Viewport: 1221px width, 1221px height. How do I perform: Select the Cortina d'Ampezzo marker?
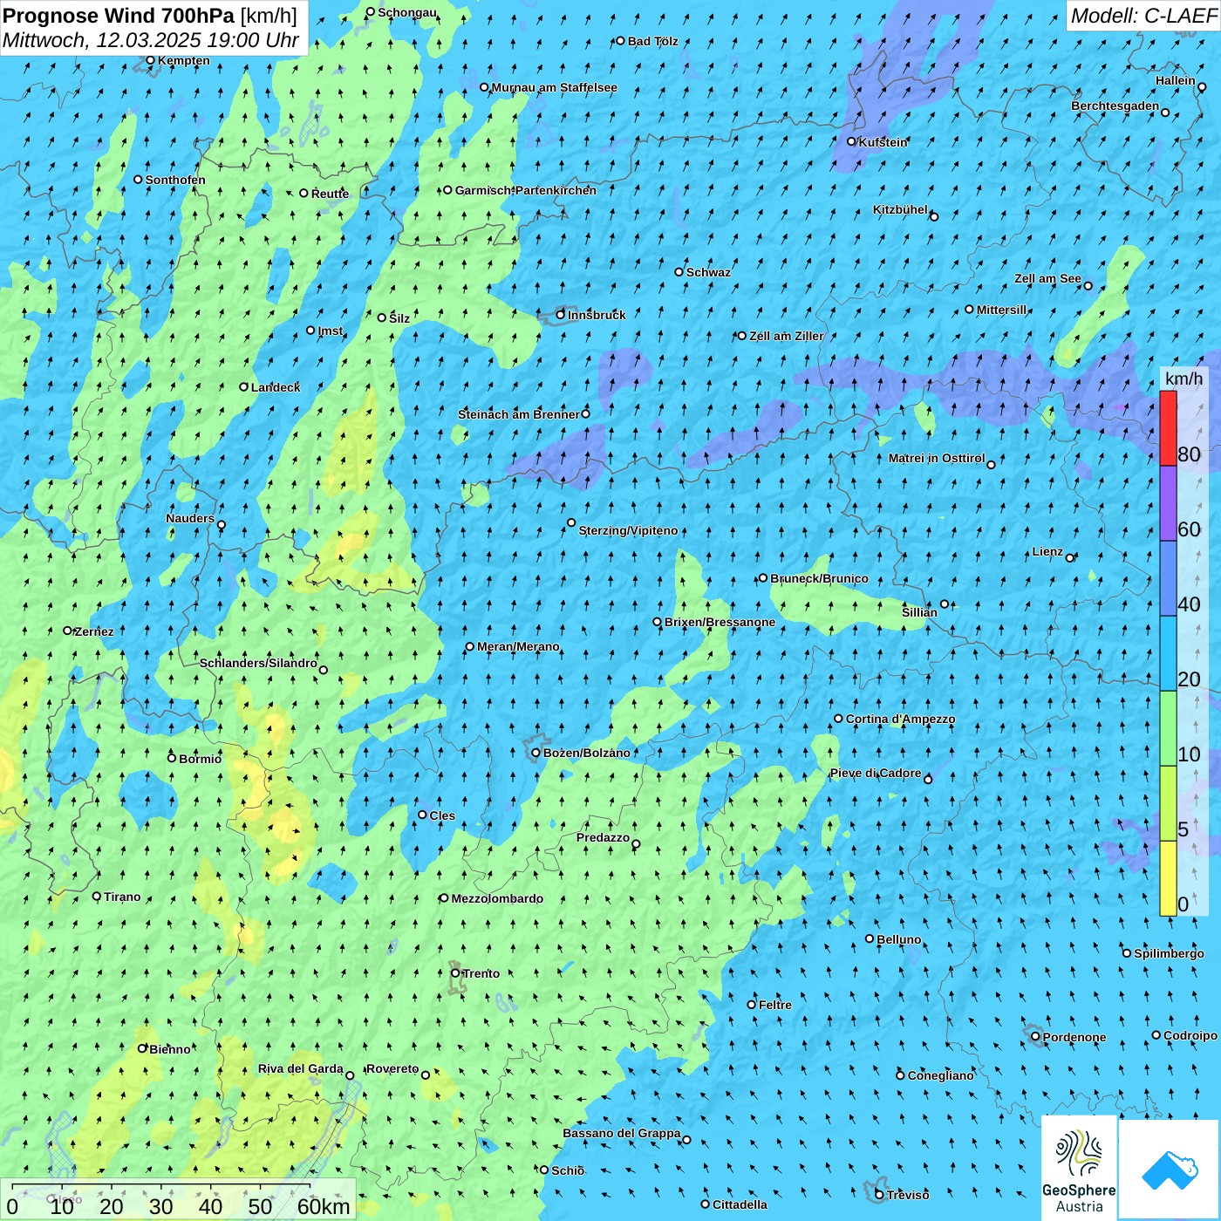838,719
